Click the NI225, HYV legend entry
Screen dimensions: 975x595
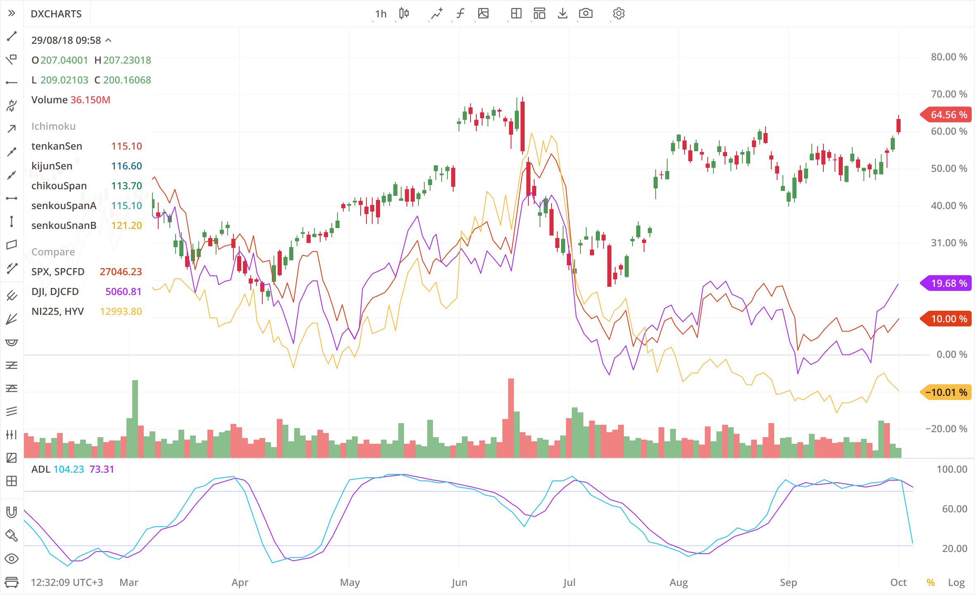tap(58, 311)
